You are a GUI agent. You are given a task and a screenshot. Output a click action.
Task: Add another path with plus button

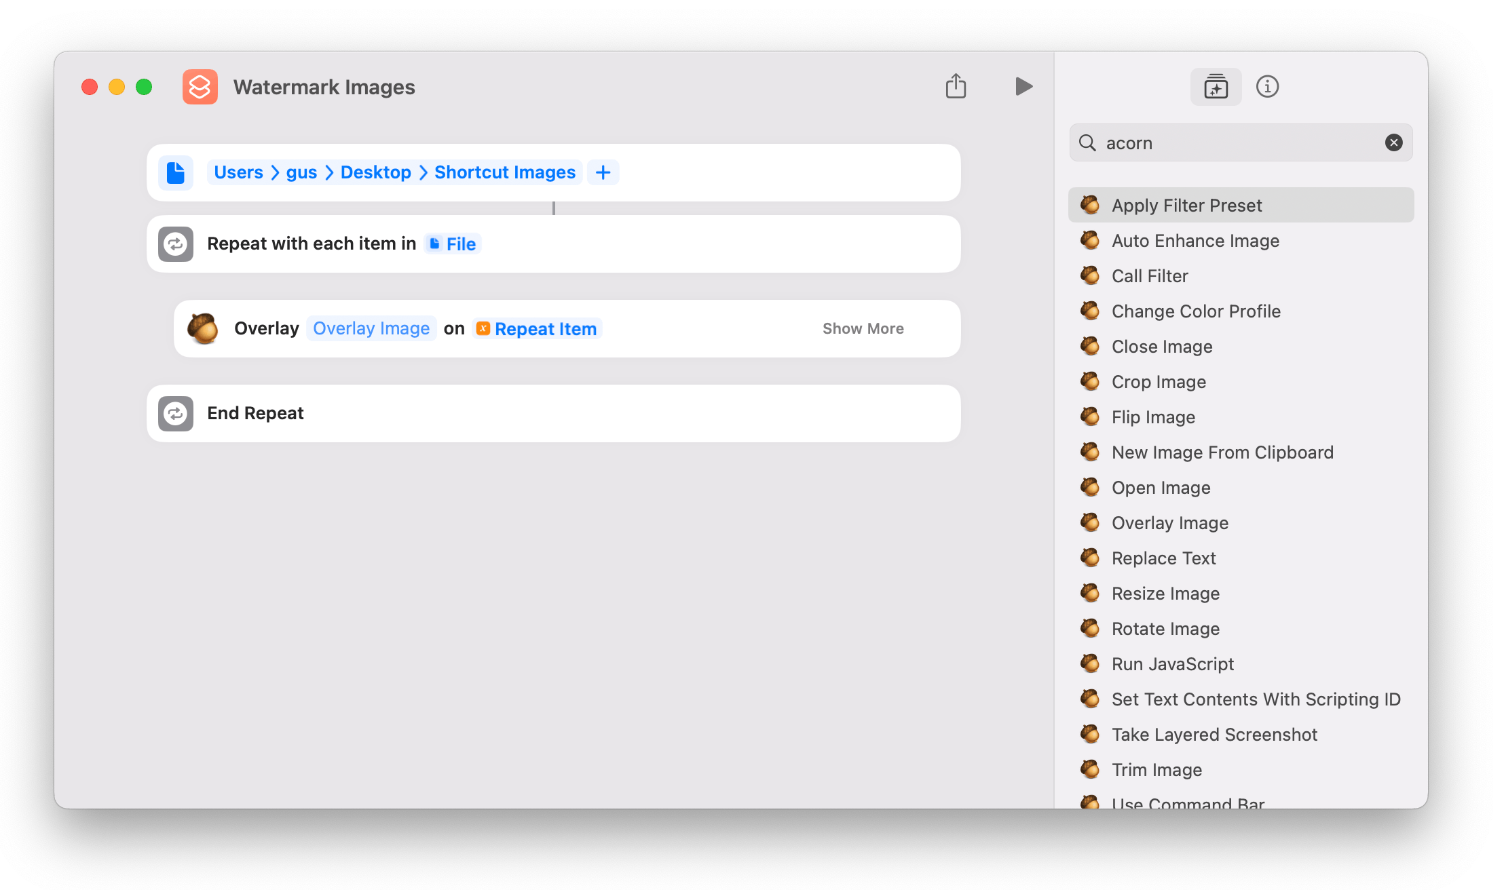coord(603,172)
